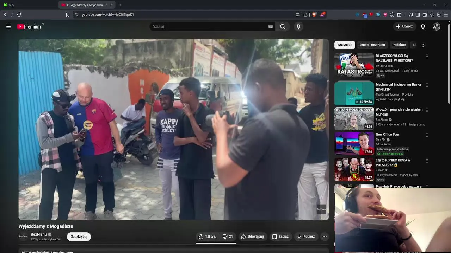The width and height of the screenshot is (451, 253).
Task: Open a new browser tab
Action: [x=120, y=5]
